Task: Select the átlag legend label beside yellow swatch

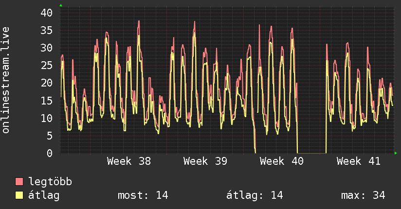Action: click(x=44, y=195)
